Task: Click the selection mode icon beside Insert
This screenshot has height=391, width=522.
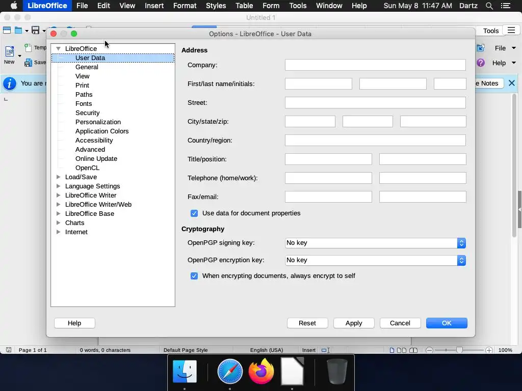Action: (x=326, y=350)
